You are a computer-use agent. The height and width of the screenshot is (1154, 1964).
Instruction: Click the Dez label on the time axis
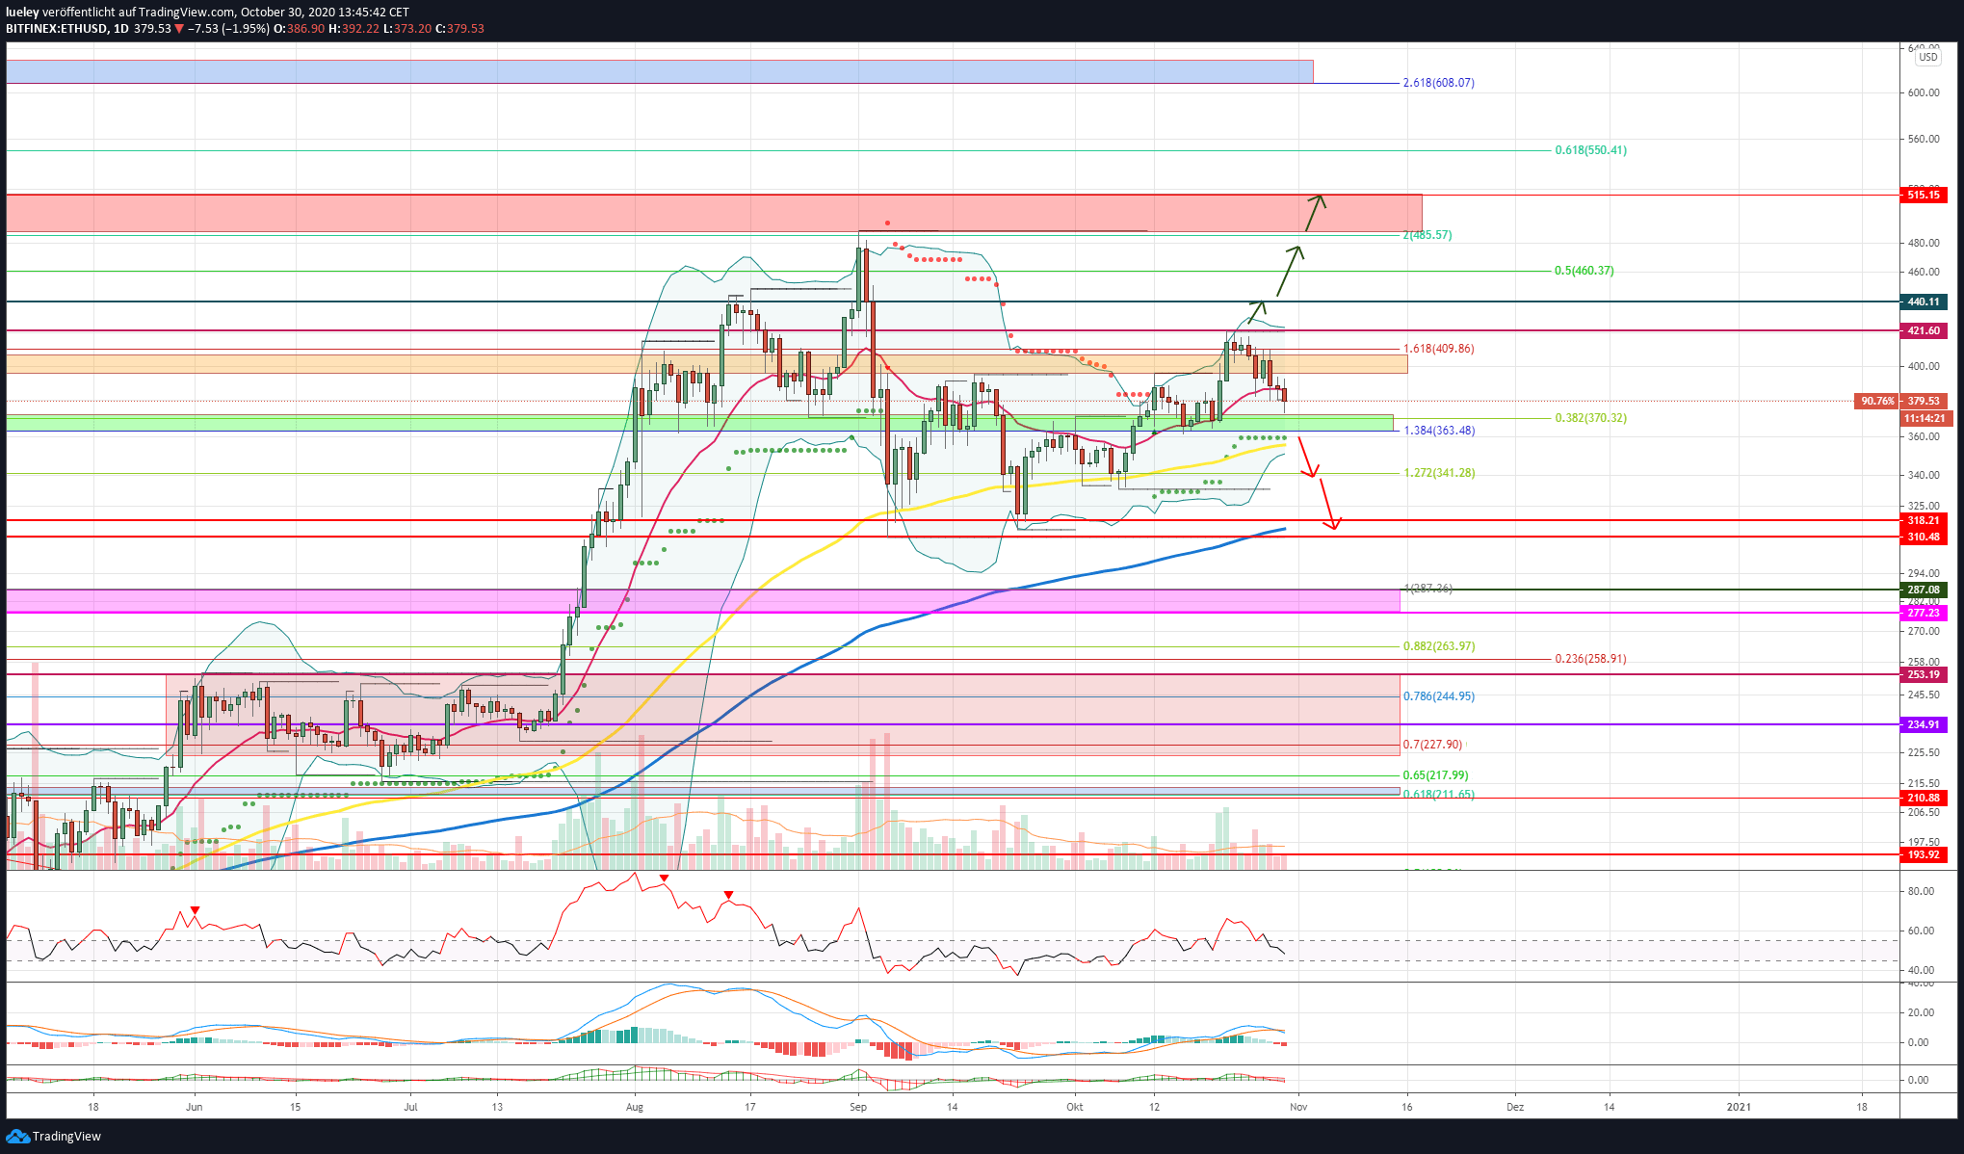tap(1515, 1107)
